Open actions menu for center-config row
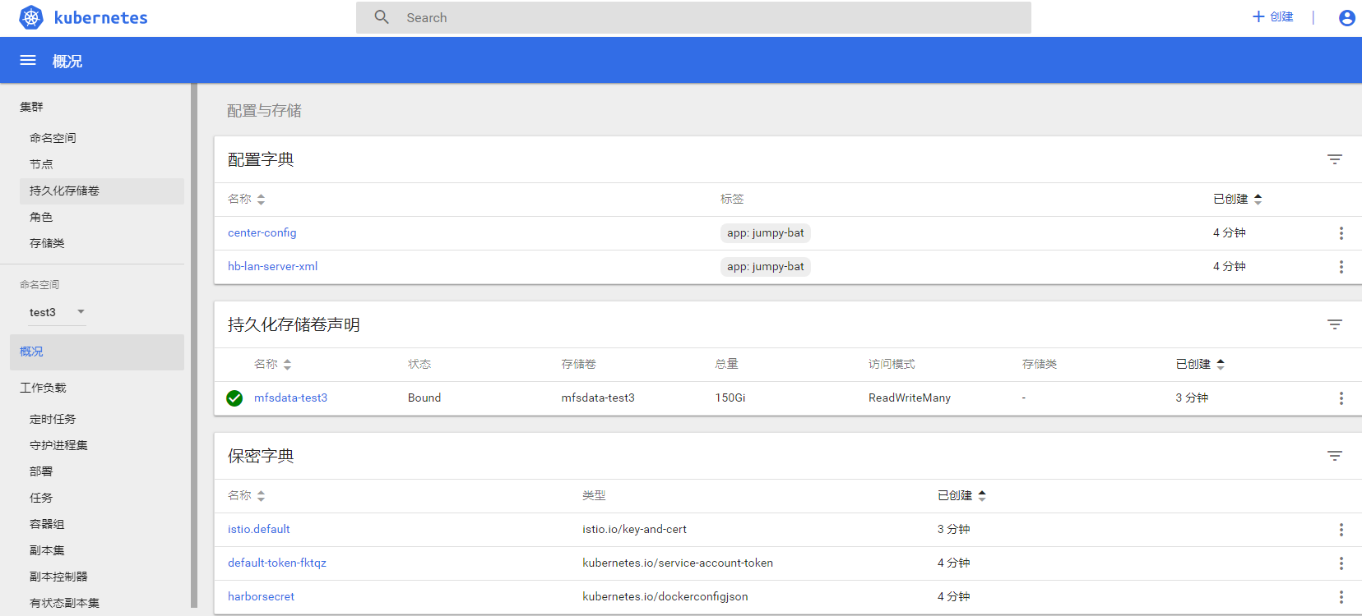The width and height of the screenshot is (1362, 616). tap(1341, 233)
